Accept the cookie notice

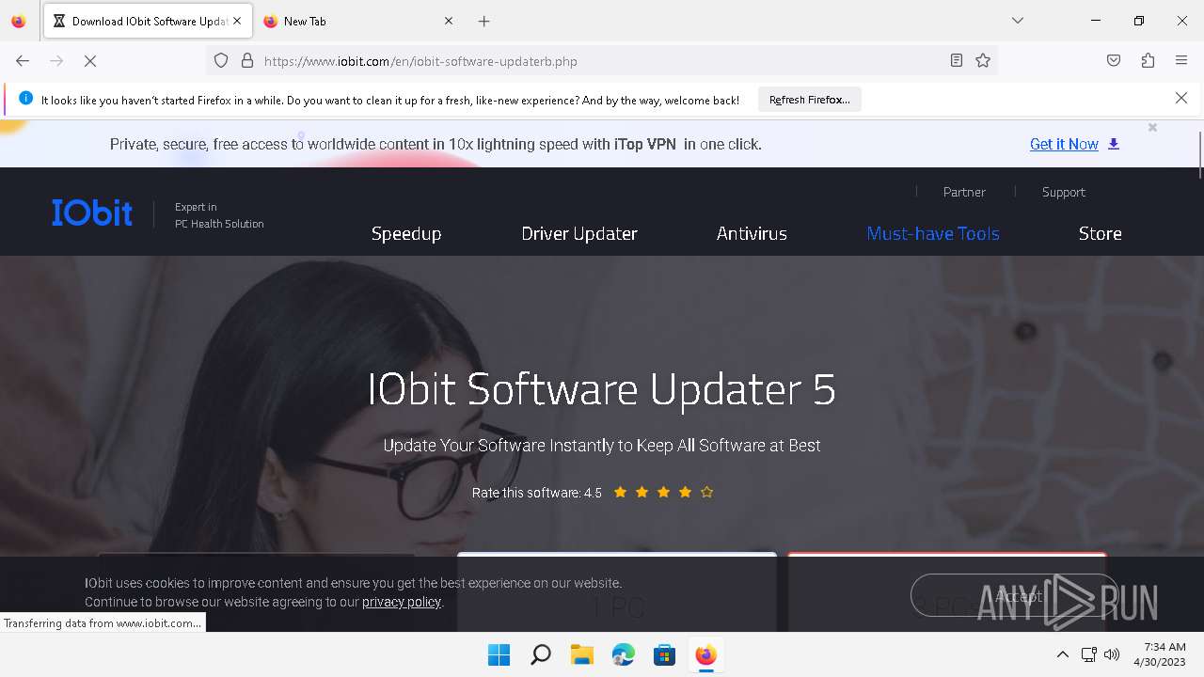point(1014,595)
